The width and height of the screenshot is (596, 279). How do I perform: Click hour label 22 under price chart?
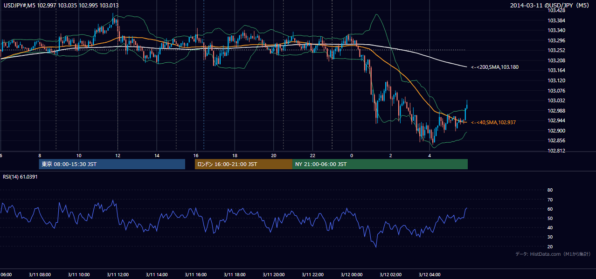point(313,156)
